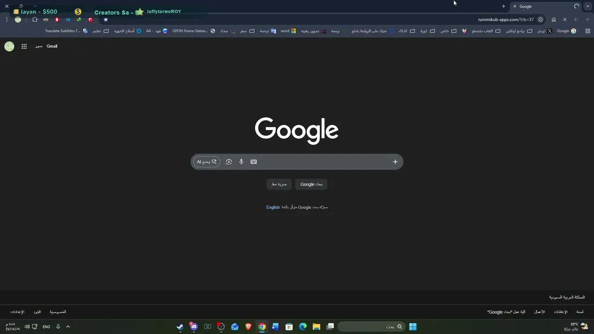Show all bookmarks grid icon
This screenshot has width=594, height=334.
588,31
